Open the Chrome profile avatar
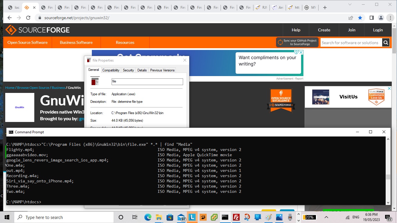This screenshot has height=223, width=397. tap(381, 18)
